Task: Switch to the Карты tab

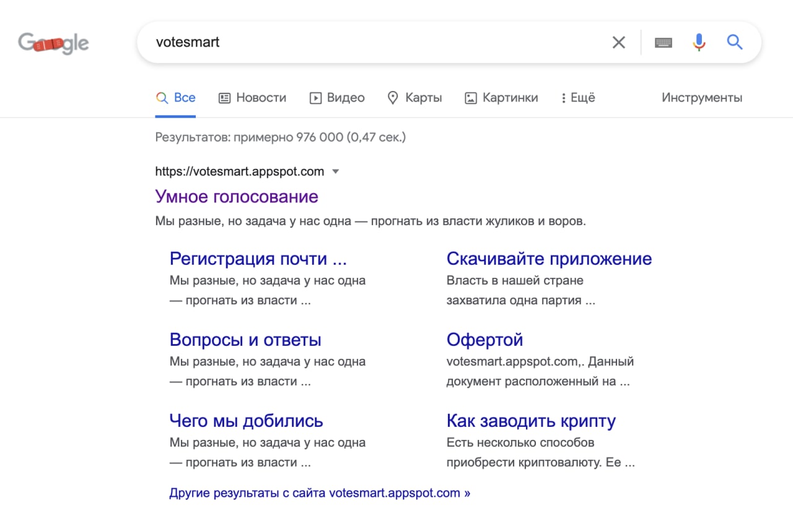Action: [414, 98]
